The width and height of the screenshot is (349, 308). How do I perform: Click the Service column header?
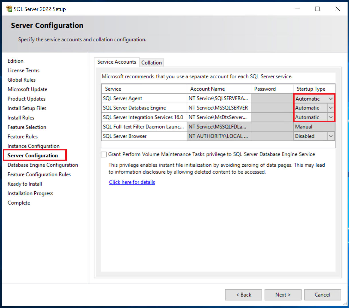(144, 89)
